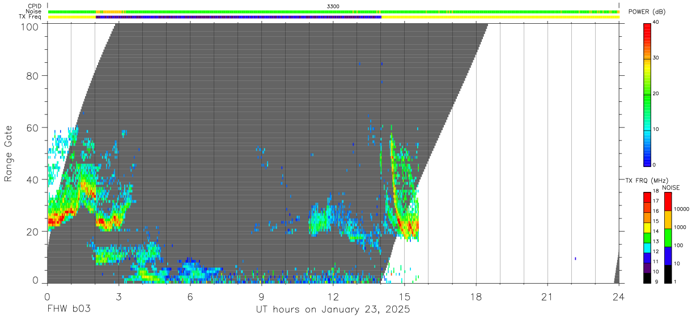Pick the black 9–10 MHz swatch in TX FRQ legend
This screenshot has width=696, height=321.
click(x=647, y=278)
